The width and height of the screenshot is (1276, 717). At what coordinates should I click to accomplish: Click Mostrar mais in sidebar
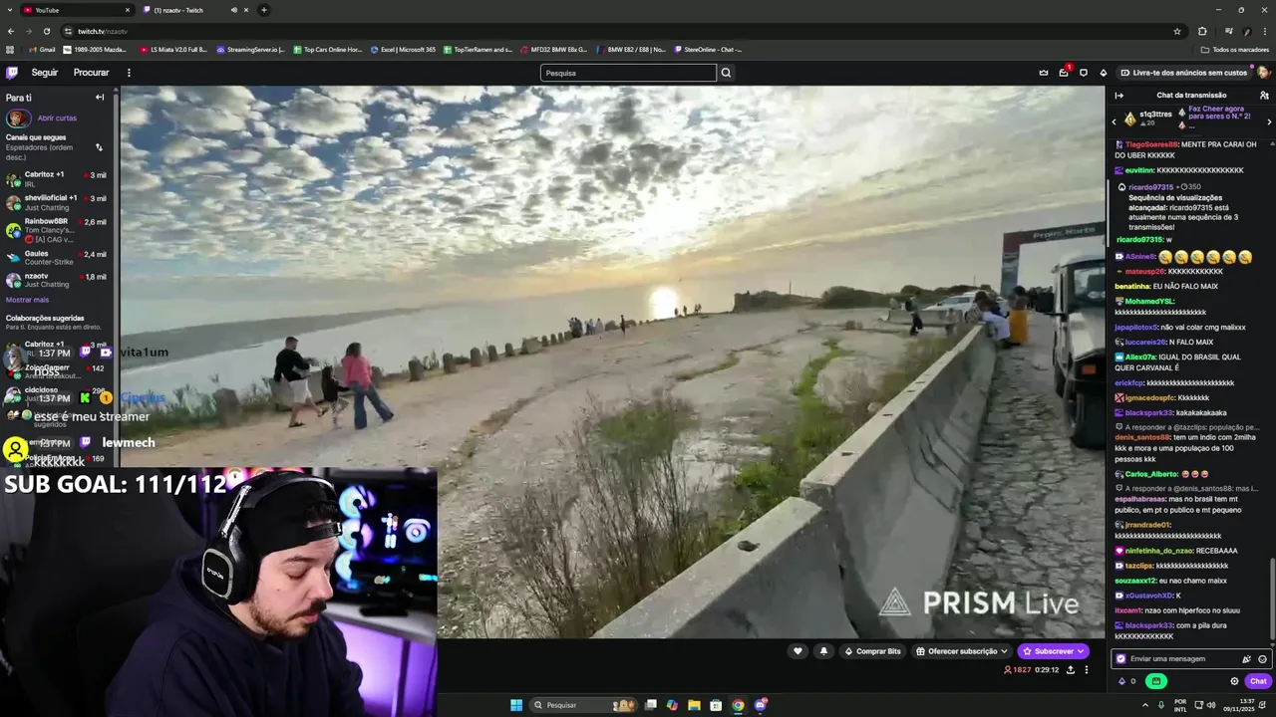click(27, 300)
